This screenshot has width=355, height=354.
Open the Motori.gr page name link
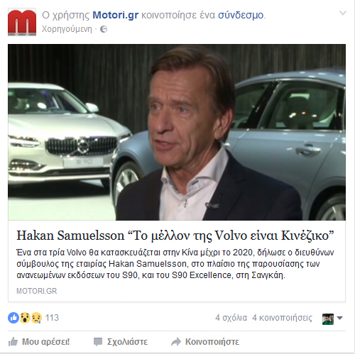coord(116,15)
